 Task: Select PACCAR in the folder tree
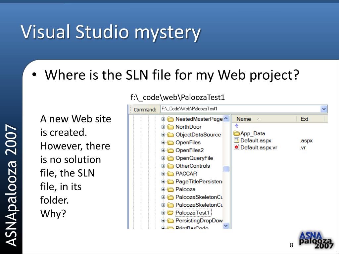tap(186, 174)
